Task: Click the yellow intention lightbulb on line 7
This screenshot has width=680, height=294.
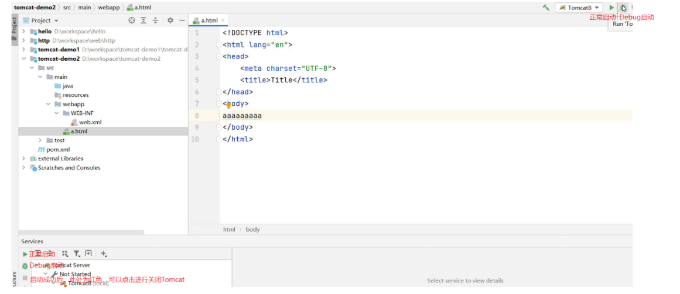Action: (x=228, y=105)
